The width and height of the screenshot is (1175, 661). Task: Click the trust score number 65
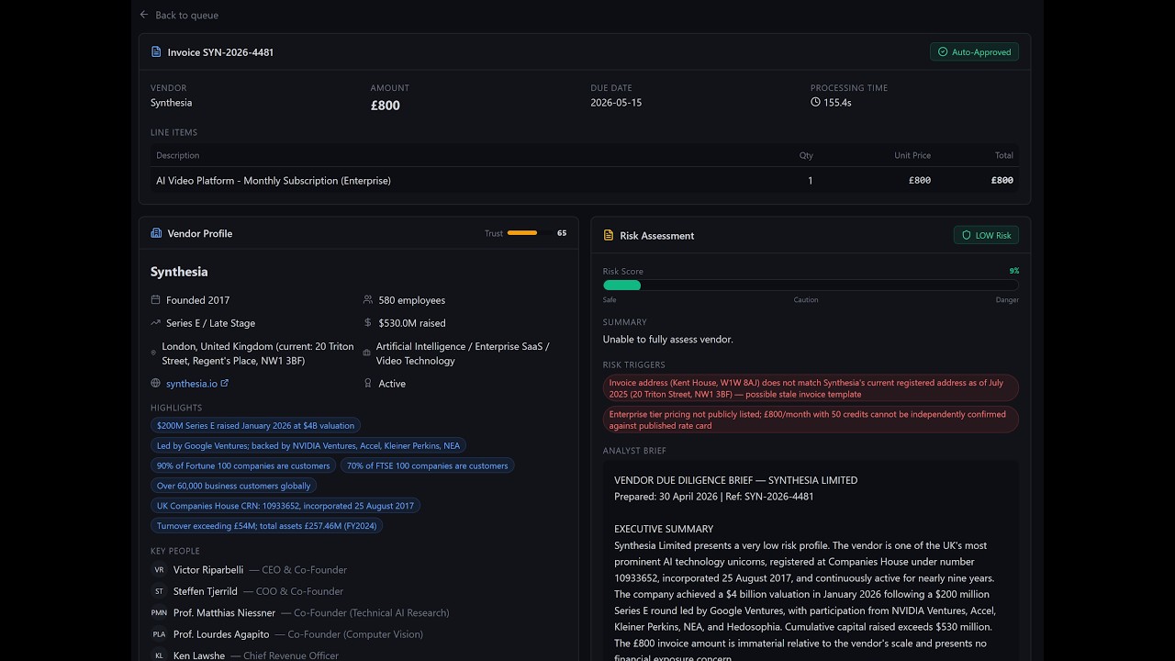point(562,233)
